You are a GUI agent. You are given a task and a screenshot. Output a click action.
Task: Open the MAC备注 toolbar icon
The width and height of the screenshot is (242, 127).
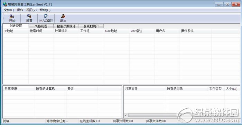(46, 18)
